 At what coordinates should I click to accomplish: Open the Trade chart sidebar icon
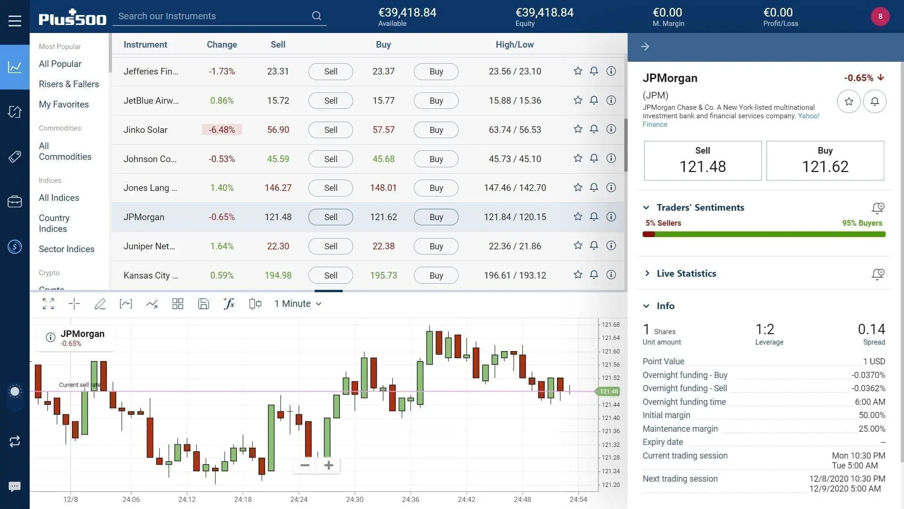pos(15,67)
